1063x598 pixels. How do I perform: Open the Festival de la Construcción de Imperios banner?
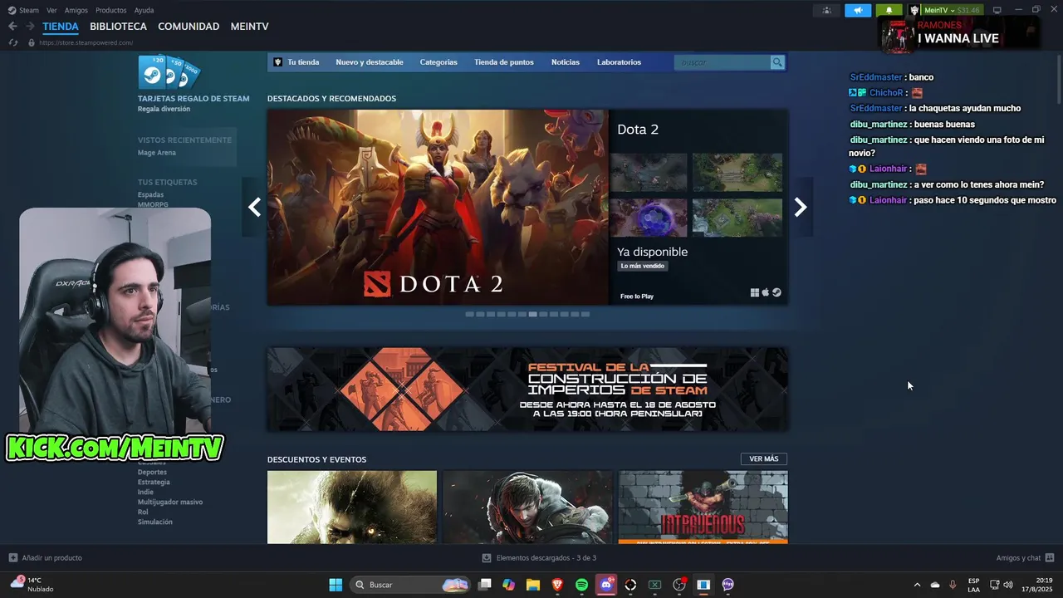click(x=527, y=390)
